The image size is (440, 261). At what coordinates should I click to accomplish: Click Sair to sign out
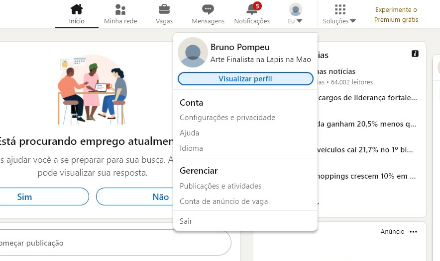click(x=186, y=221)
